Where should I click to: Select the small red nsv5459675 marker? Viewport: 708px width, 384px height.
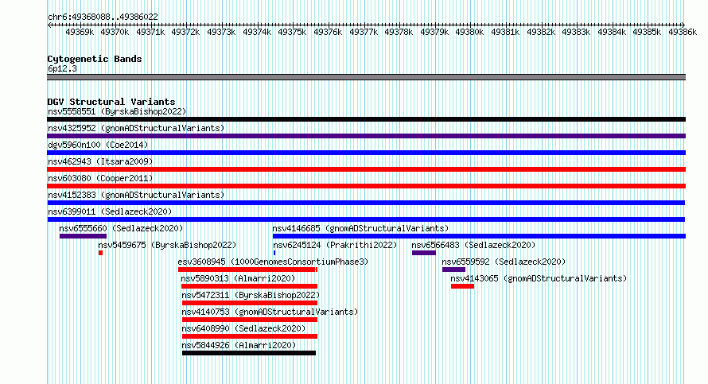point(101,253)
